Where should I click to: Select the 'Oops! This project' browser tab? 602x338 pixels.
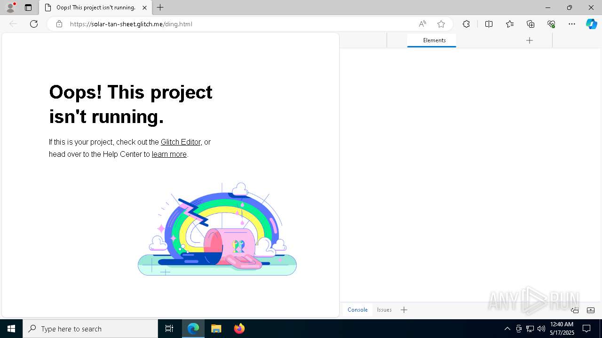tap(96, 8)
